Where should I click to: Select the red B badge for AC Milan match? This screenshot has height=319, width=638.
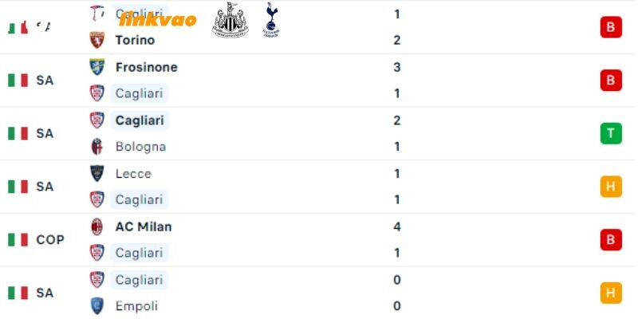click(611, 240)
